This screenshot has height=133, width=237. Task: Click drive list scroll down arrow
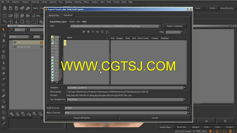(x=60, y=80)
